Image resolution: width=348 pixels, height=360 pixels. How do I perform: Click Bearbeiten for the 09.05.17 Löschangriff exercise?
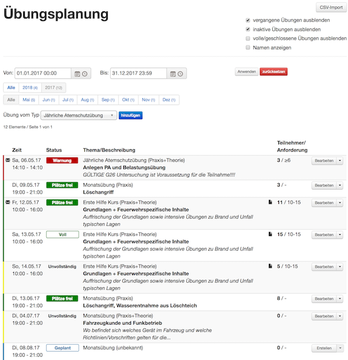[x=324, y=185]
